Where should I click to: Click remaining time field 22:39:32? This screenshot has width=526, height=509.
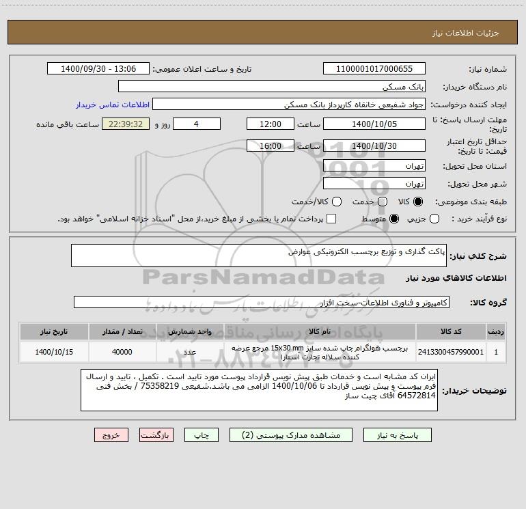[x=126, y=124]
